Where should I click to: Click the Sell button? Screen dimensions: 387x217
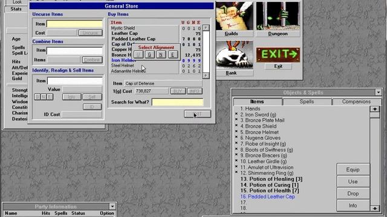pos(92,97)
